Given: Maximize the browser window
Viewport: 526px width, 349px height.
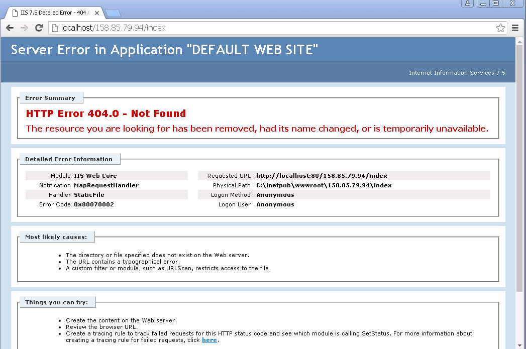Looking at the screenshot, I should coord(496,4).
